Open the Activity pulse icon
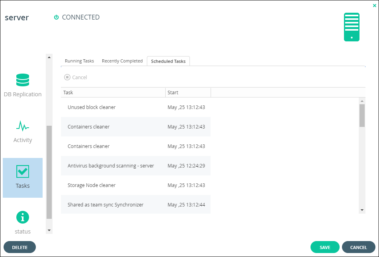Image resolution: width=379 pixels, height=257 pixels. click(x=23, y=126)
